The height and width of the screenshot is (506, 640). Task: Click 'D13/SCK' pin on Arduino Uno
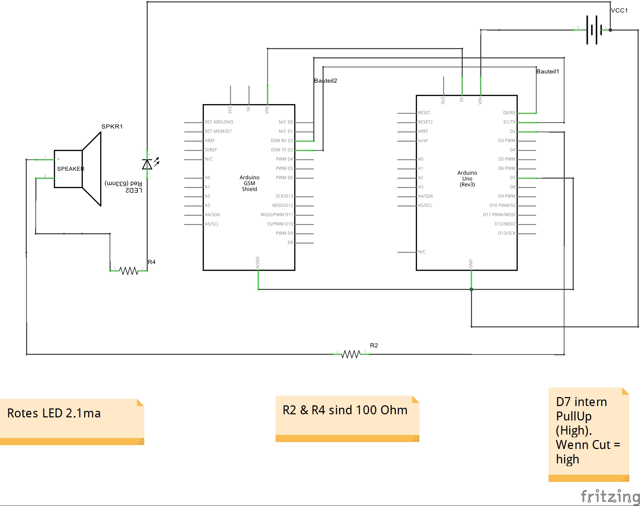(507, 233)
